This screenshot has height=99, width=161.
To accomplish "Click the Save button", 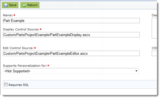I will (10, 5).
